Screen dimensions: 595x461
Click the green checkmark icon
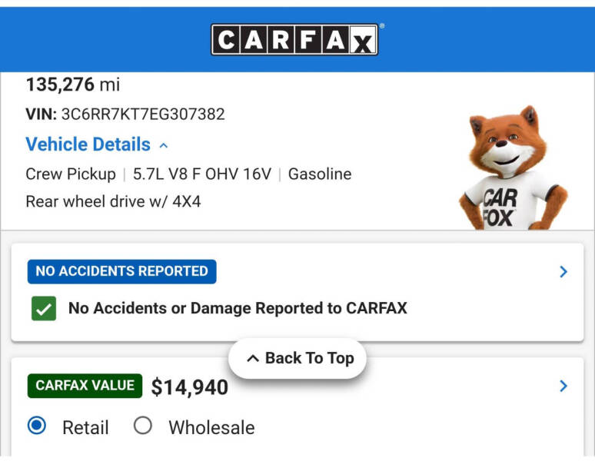[44, 308]
